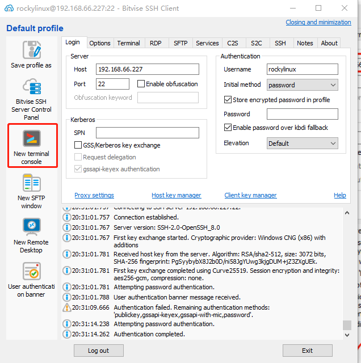This screenshot has height=363, width=361.
Task: Open Bitvise SSH Server Control Panel
Action: 32,99
